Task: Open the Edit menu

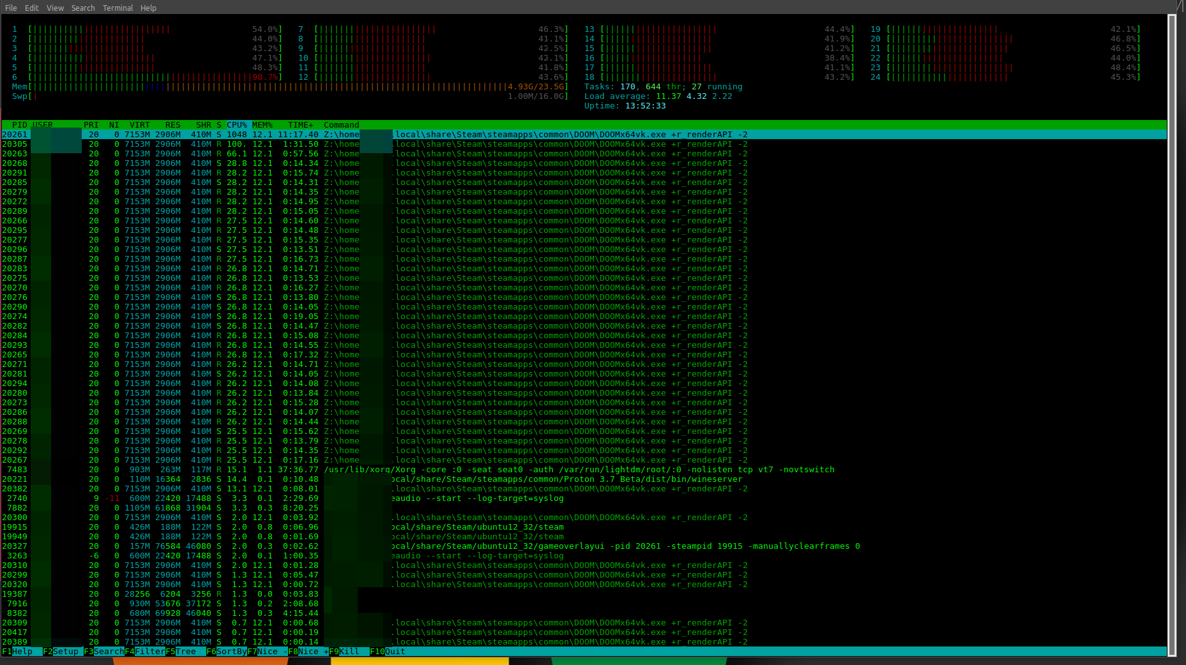Action: [32, 8]
